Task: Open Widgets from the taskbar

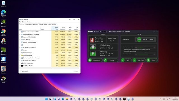Action: point(55,99)
